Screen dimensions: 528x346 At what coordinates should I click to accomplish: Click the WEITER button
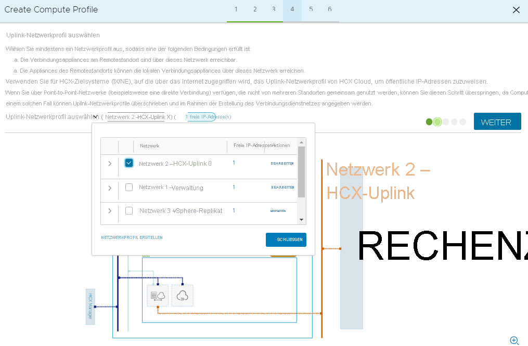(x=497, y=122)
